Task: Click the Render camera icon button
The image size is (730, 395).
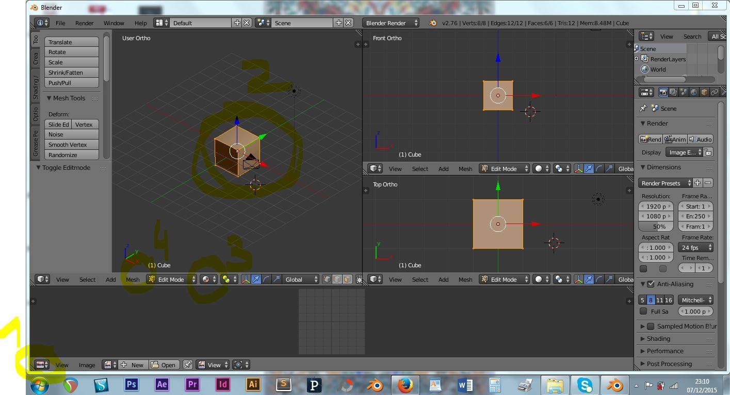Action: (650, 139)
